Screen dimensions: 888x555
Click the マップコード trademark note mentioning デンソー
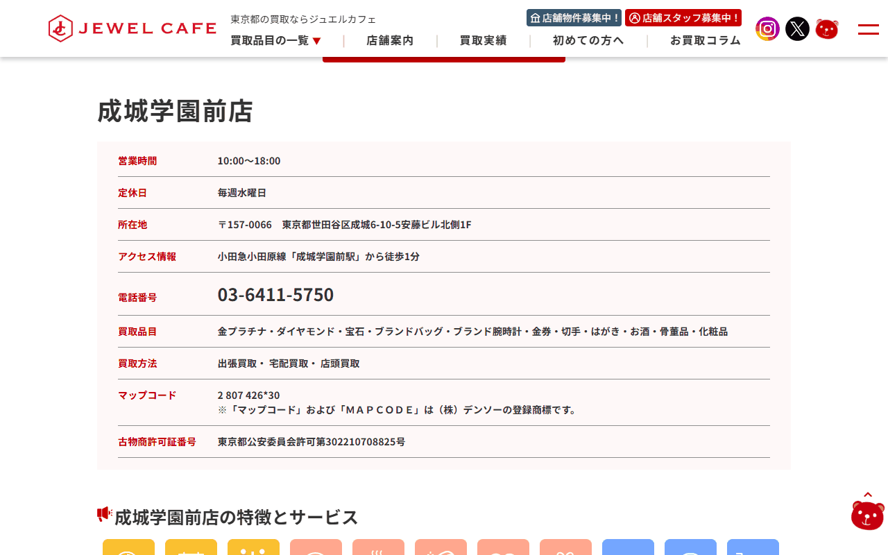coord(397,410)
